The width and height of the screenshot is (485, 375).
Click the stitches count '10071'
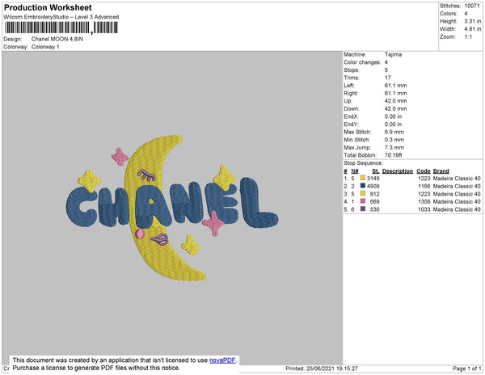coord(472,6)
